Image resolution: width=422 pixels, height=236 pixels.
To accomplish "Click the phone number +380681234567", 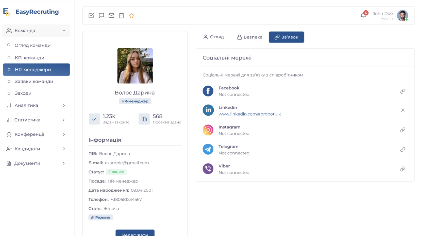I will [x=126, y=200].
